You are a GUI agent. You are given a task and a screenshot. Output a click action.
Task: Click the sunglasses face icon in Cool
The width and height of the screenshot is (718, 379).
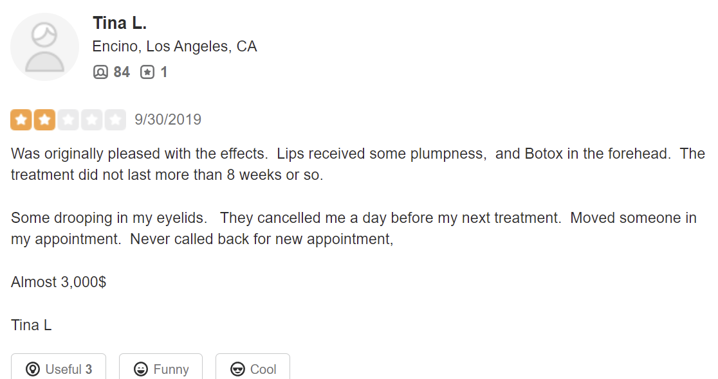[x=237, y=369]
